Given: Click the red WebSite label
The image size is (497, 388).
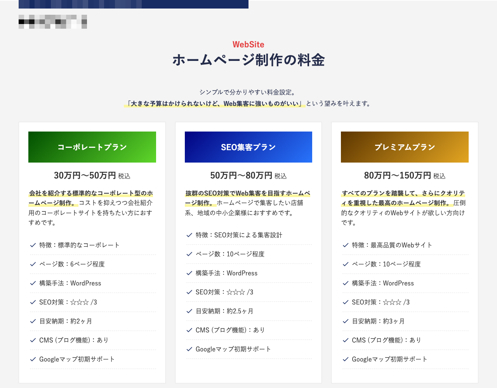Looking at the screenshot, I should tap(248, 45).
